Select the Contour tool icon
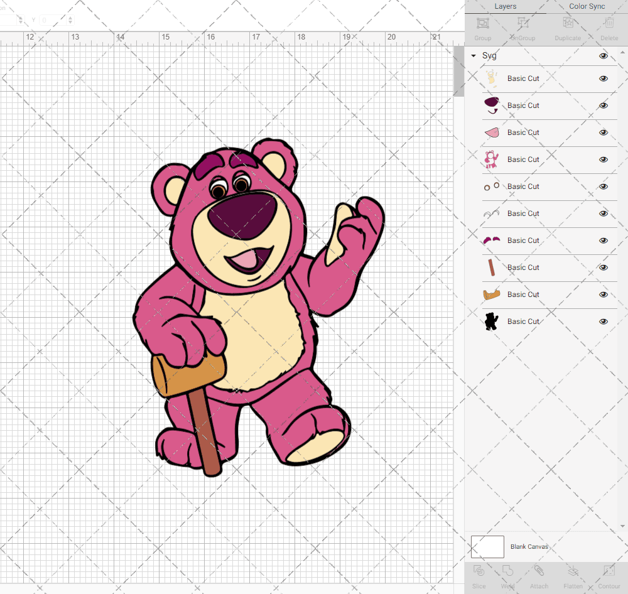The width and height of the screenshot is (628, 594). (609, 570)
